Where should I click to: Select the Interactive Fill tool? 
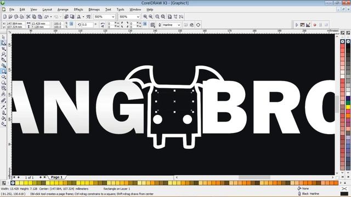(x=3, y=124)
